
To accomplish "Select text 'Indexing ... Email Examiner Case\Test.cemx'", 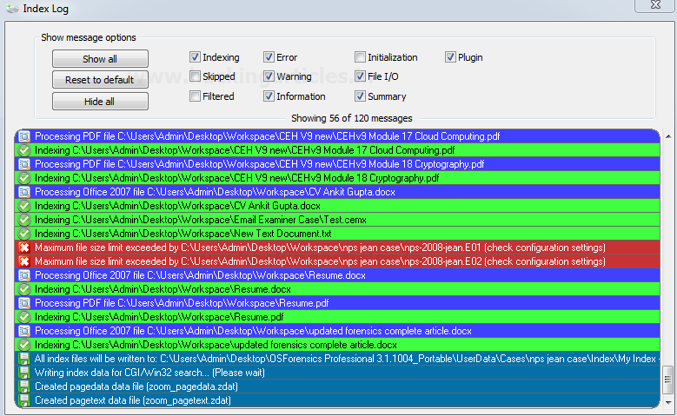I will click(201, 220).
